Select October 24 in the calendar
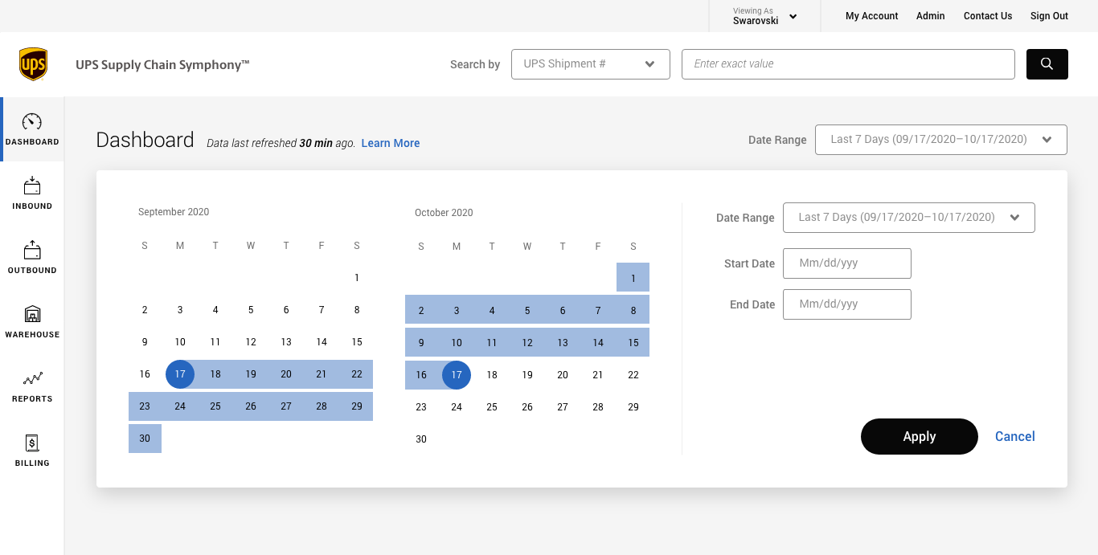 click(457, 407)
